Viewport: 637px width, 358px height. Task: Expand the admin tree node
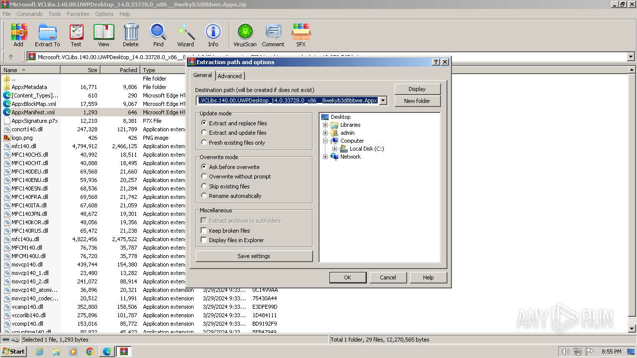[325, 133]
